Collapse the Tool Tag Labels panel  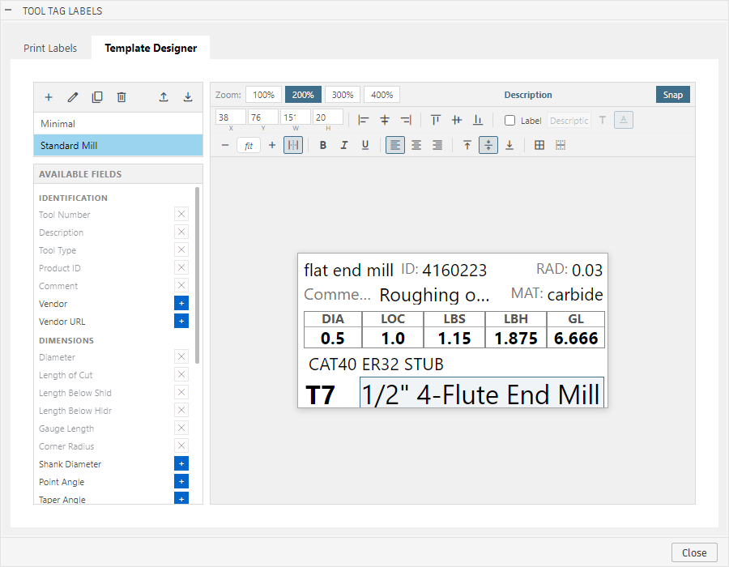(x=8, y=11)
